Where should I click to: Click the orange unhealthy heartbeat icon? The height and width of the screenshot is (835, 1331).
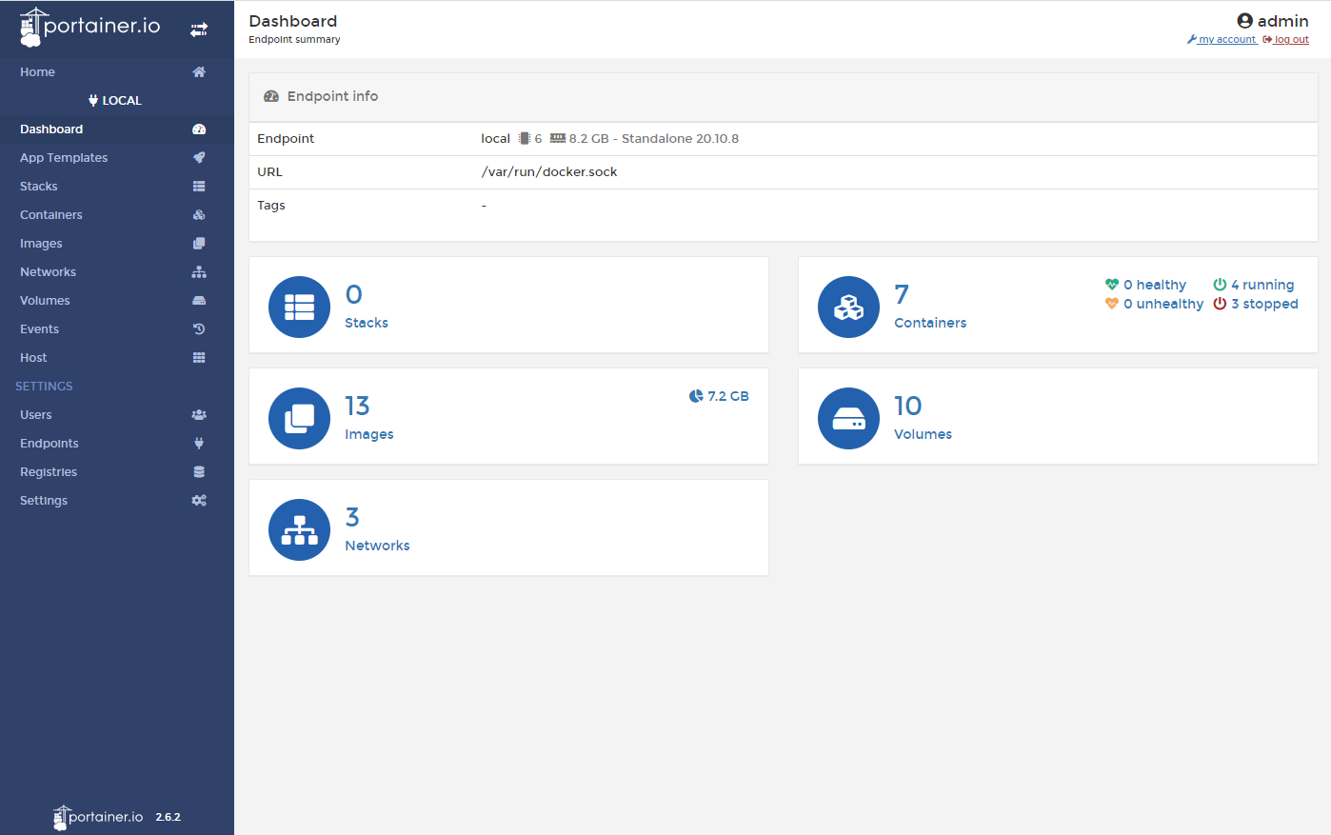1111,304
